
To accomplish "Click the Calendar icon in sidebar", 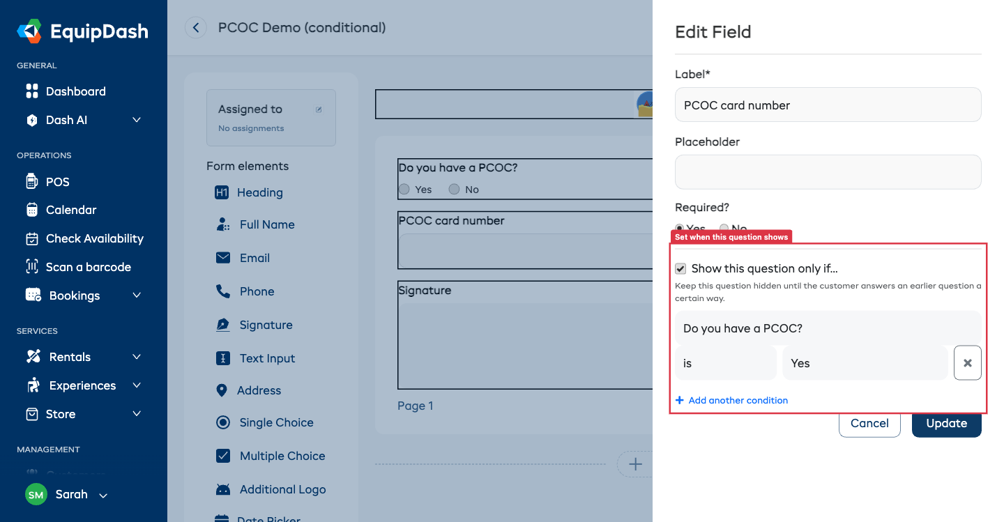I will (31, 210).
